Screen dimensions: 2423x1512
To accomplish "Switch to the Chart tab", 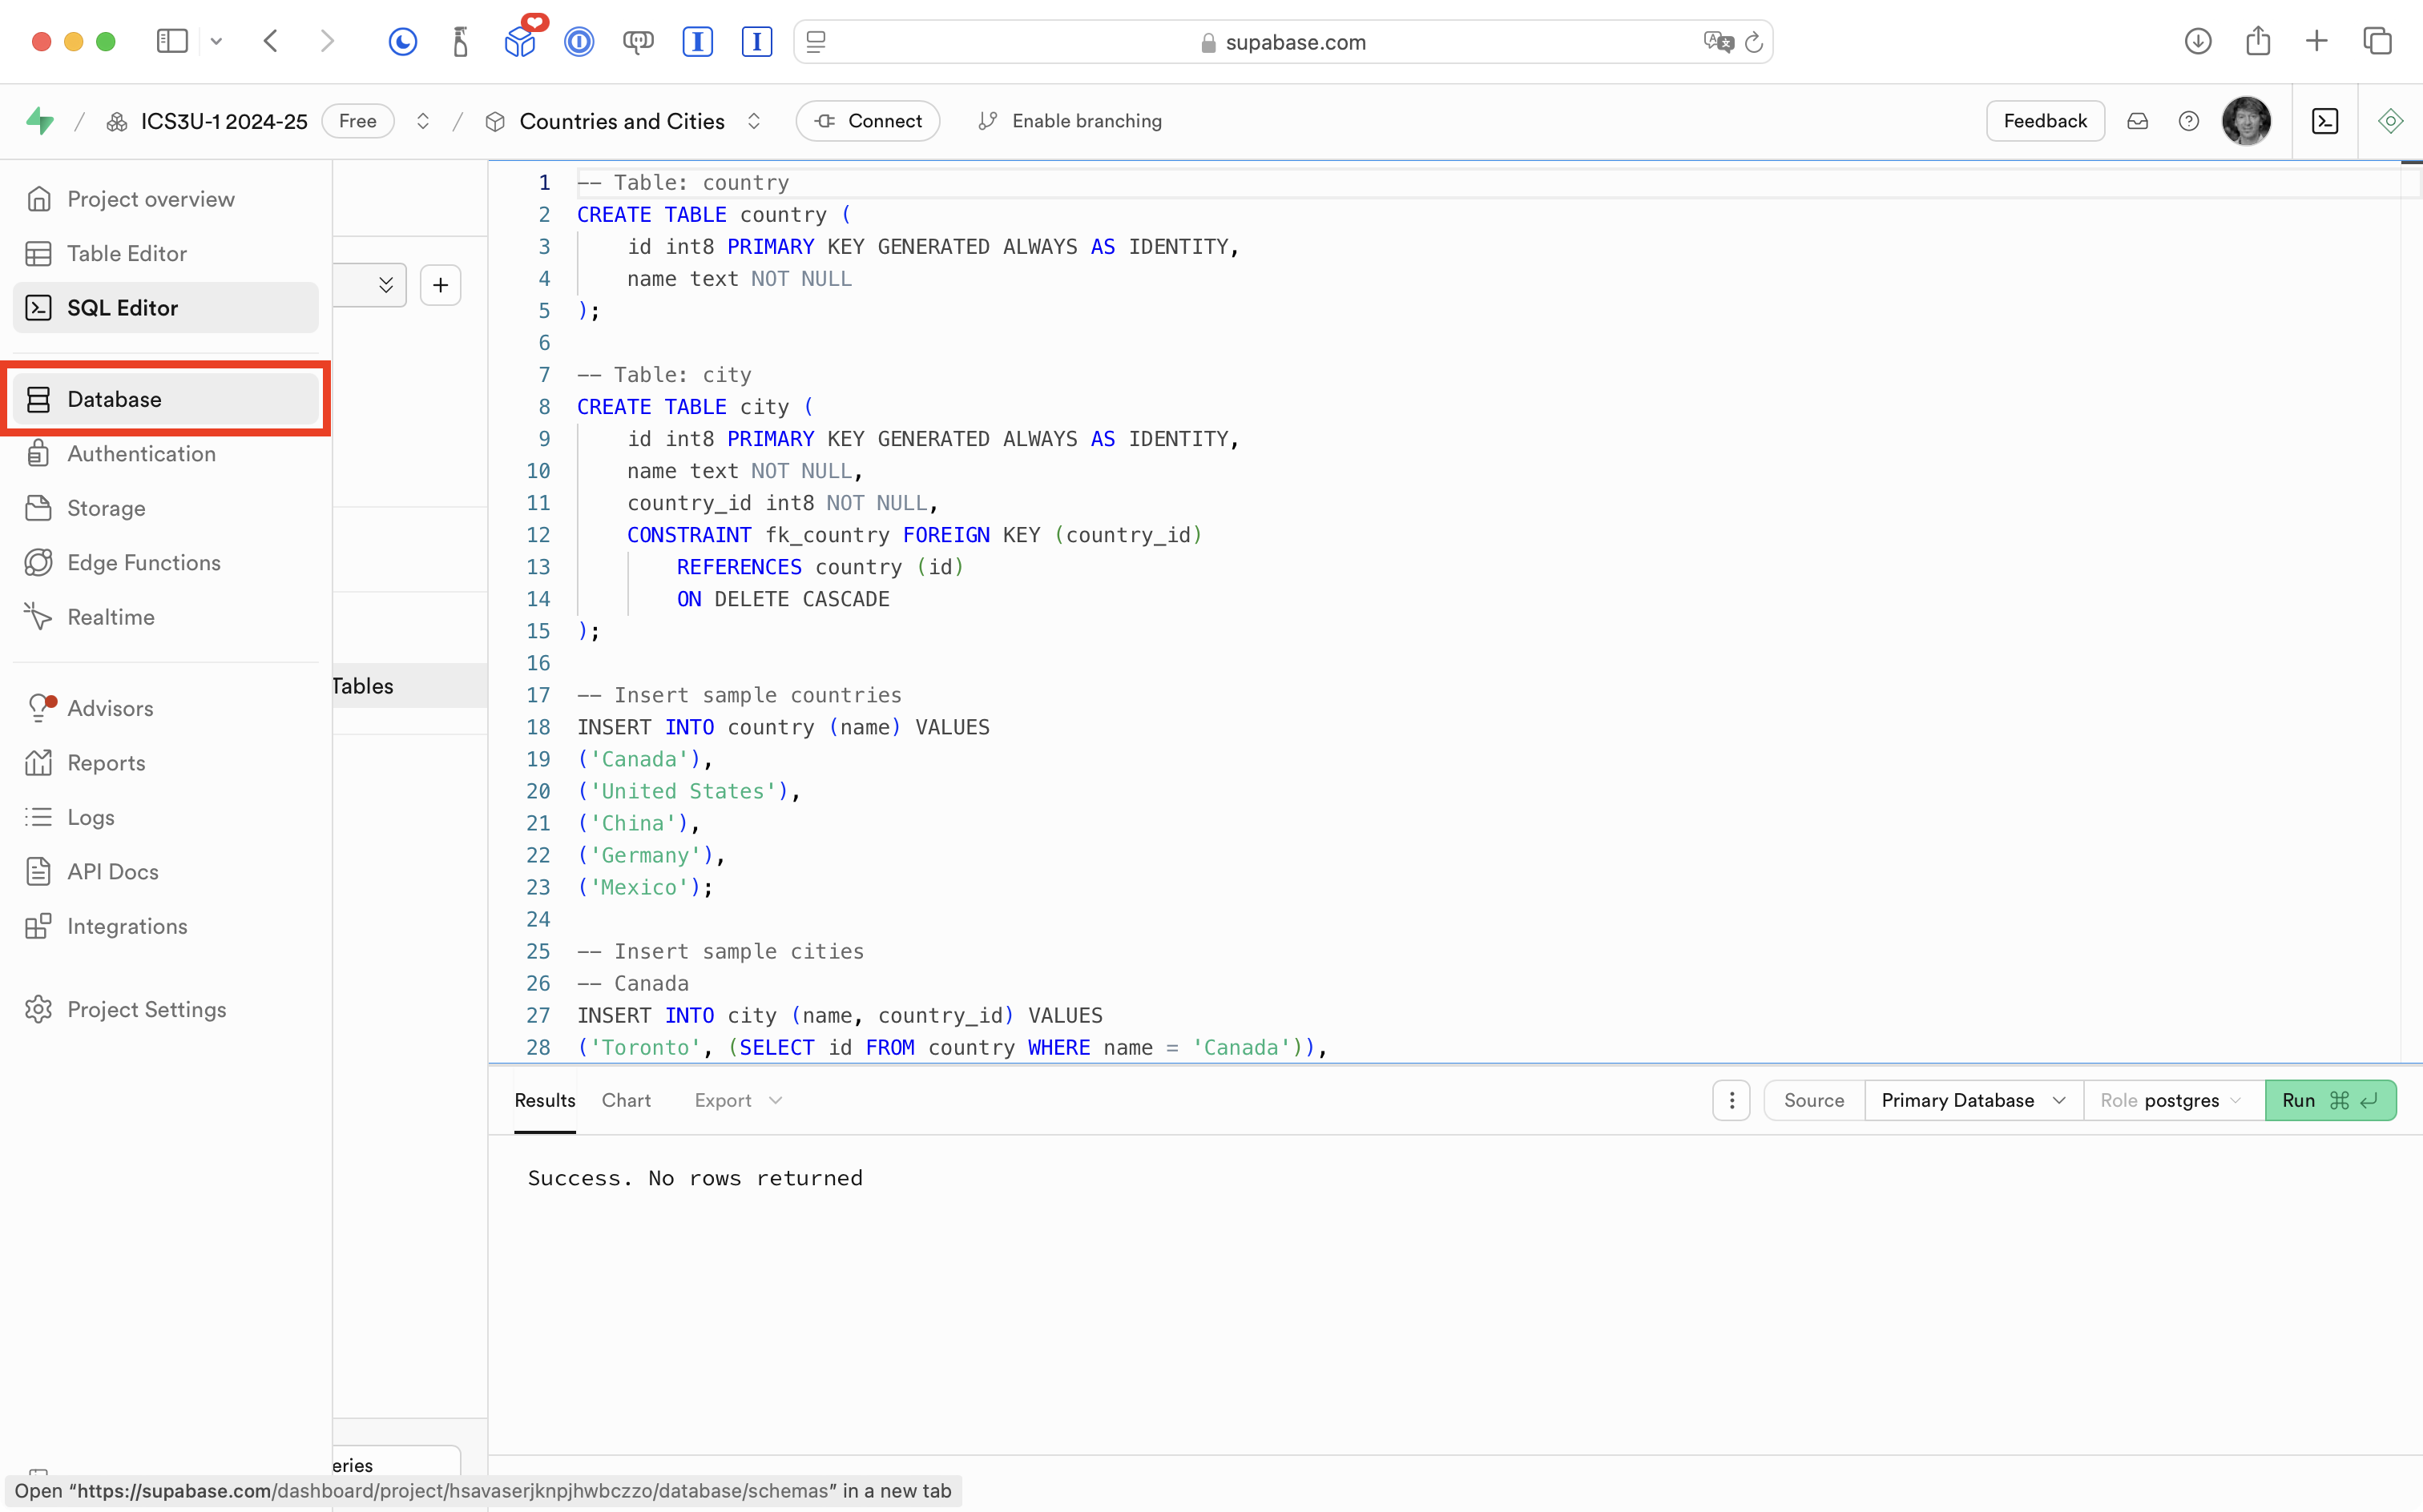I will (x=625, y=1100).
